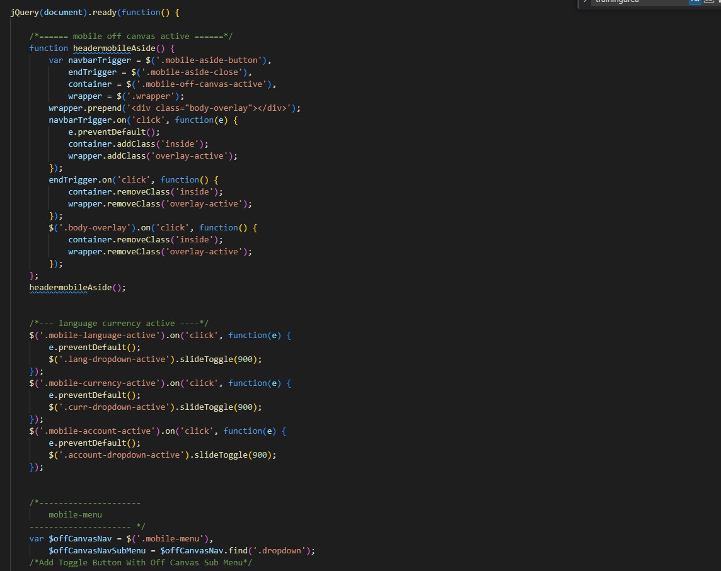
Task: Select the '.mobile-off-canvas-active' selector string
Action: click(x=202, y=84)
